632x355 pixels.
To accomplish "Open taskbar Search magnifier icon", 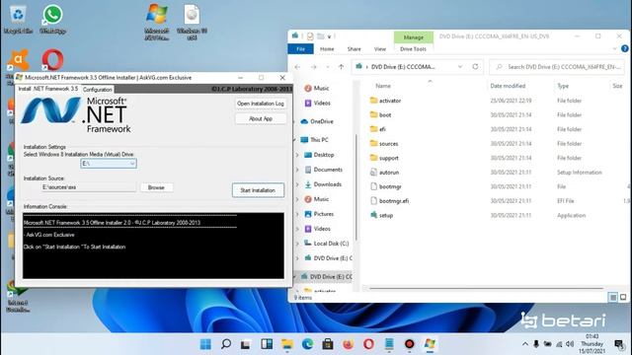I will 226,344.
